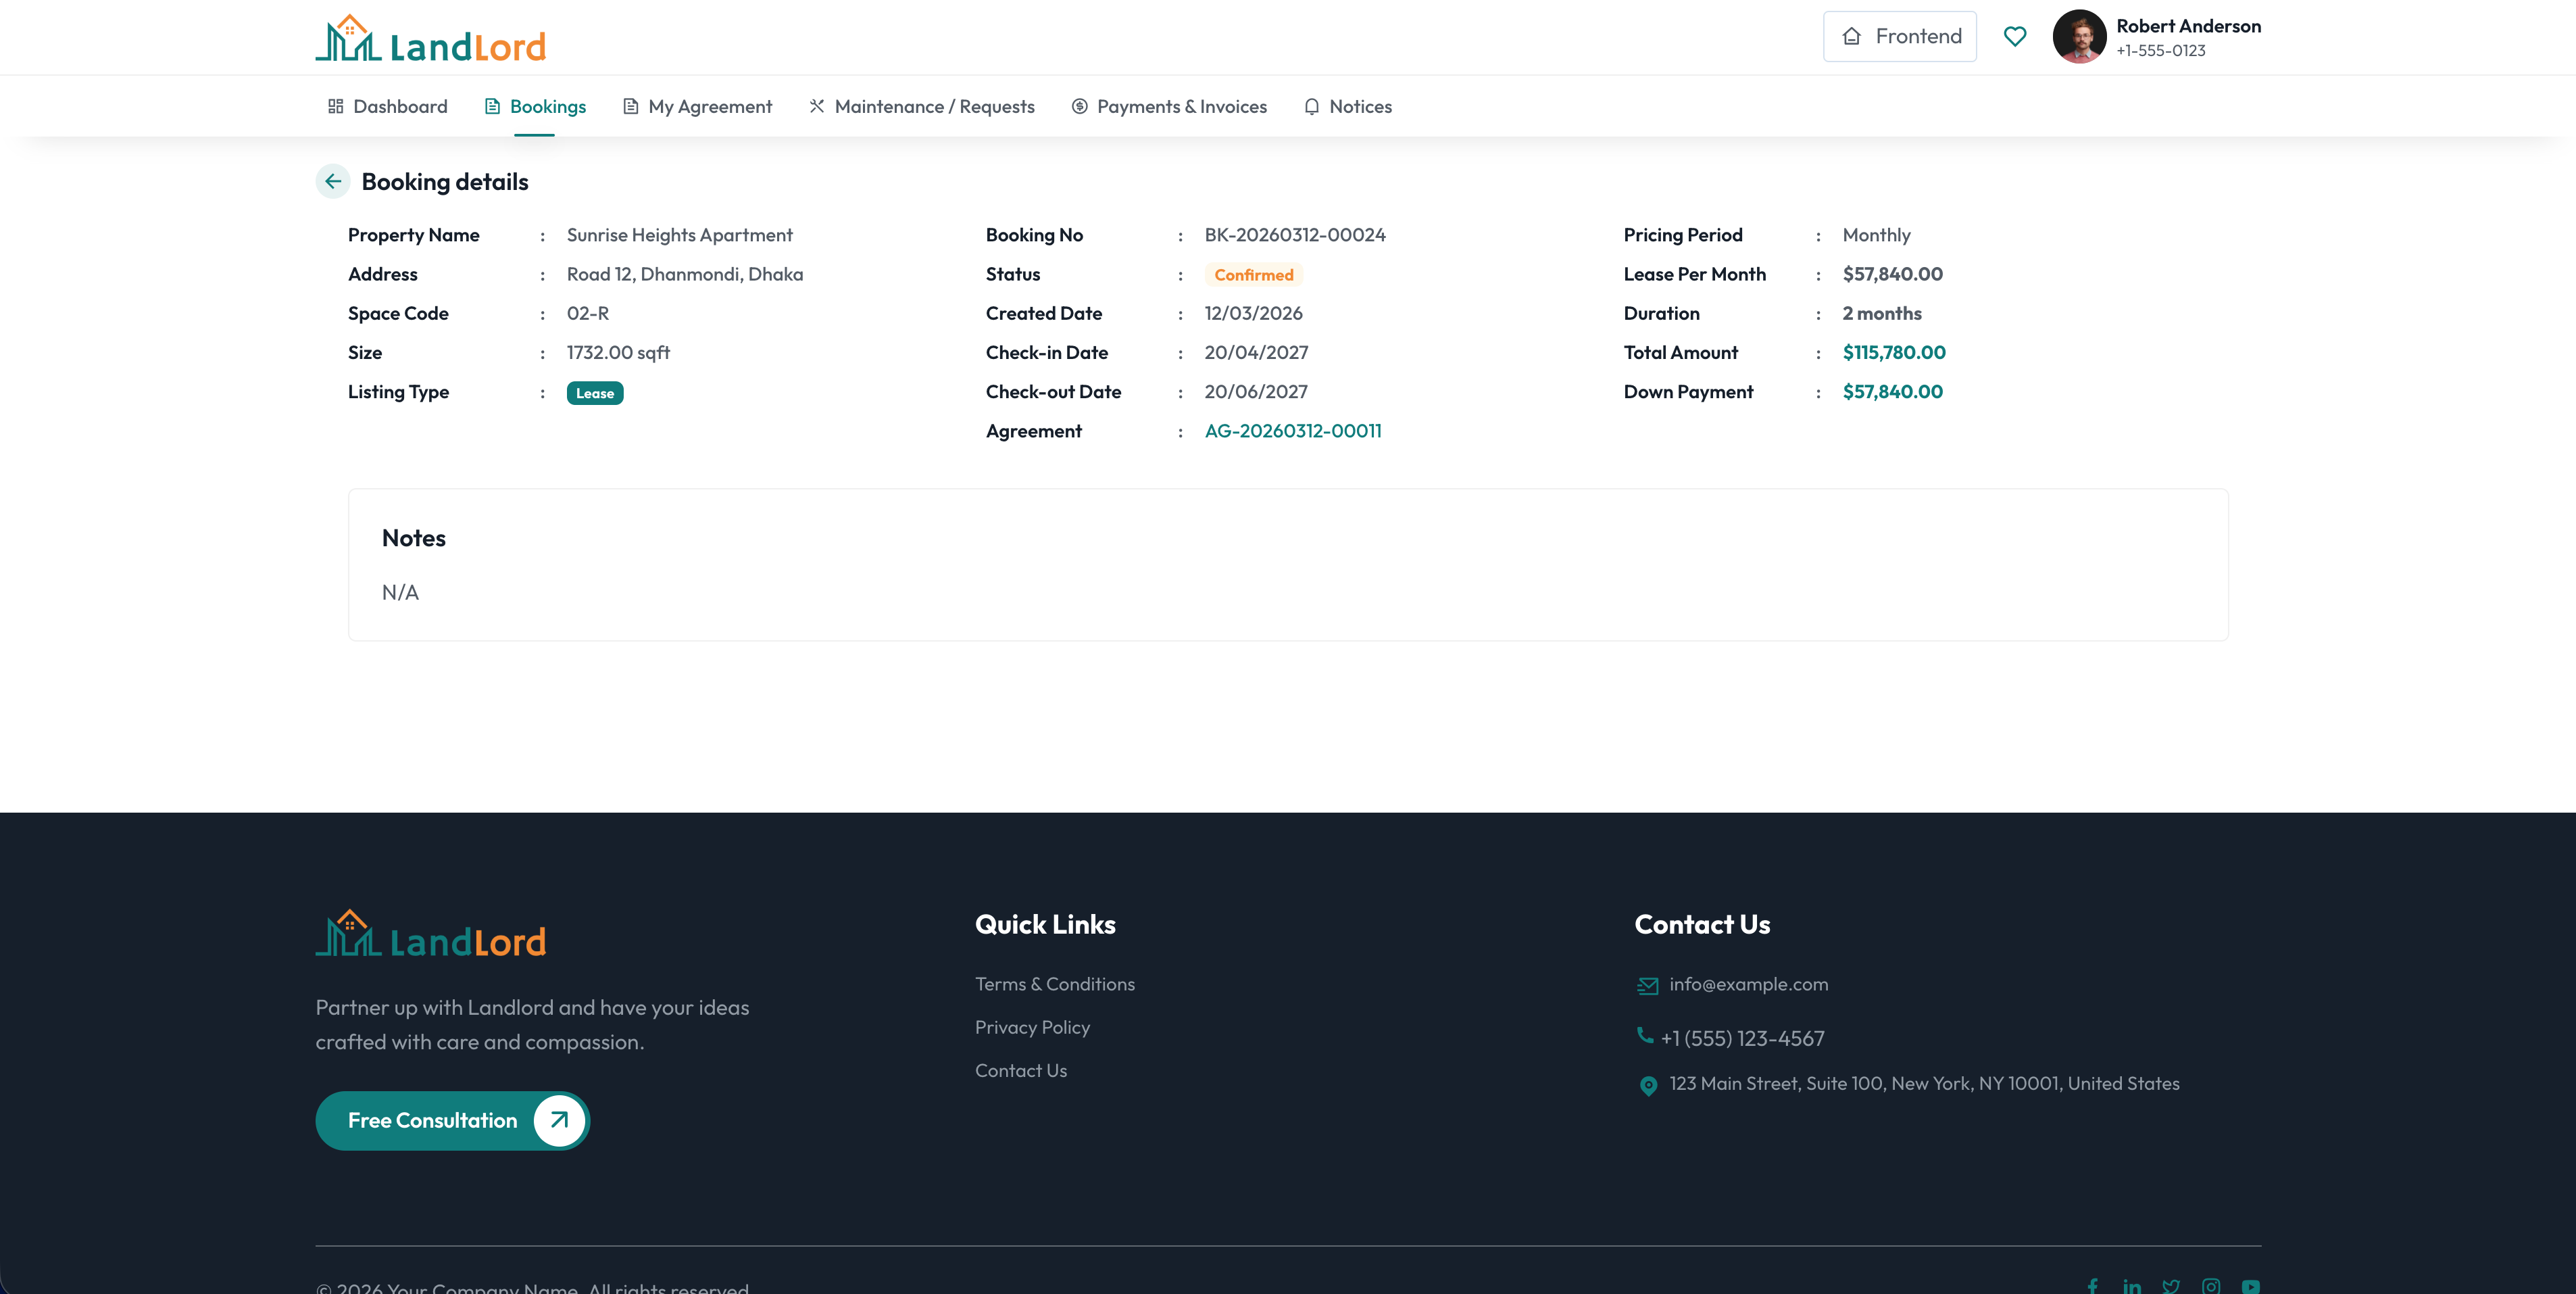2576x1294 pixels.
Task: Open agreement AG-20260312-00011 link
Action: coord(1293,431)
